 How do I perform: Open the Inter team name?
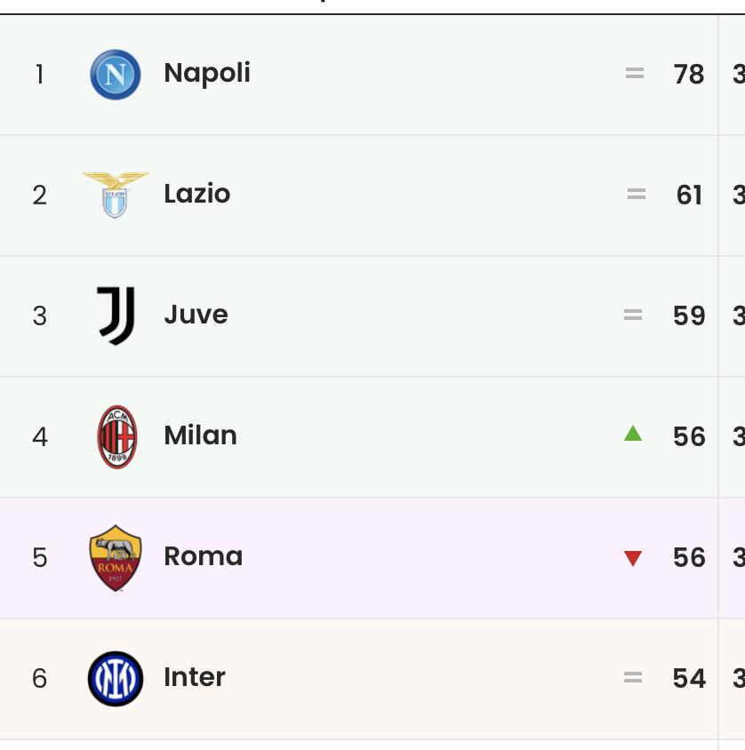[195, 677]
